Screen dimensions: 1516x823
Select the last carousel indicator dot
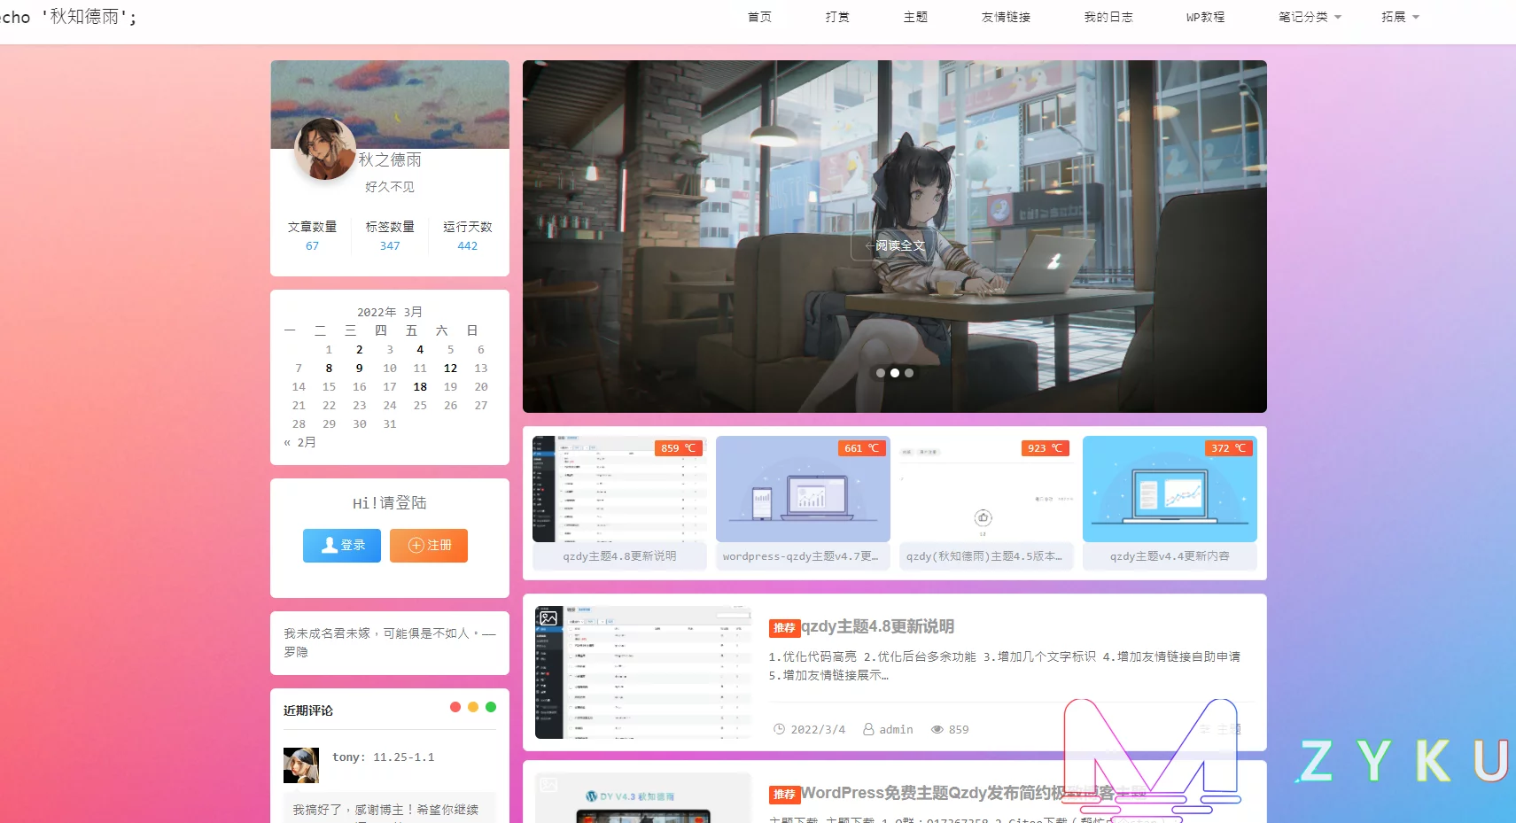pos(909,373)
